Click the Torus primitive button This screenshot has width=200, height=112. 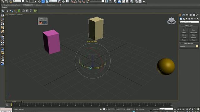(184, 38)
